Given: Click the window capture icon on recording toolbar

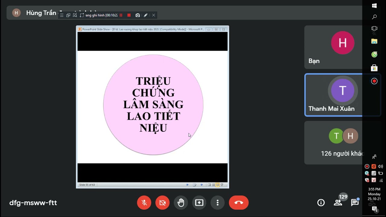Looking at the screenshot, I should 68,15.
